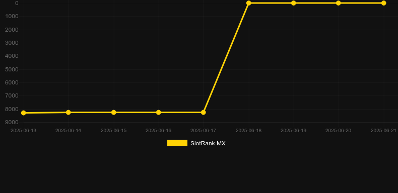Toggle the SlotRank MX legend label
398x193 pixels.
(208, 143)
